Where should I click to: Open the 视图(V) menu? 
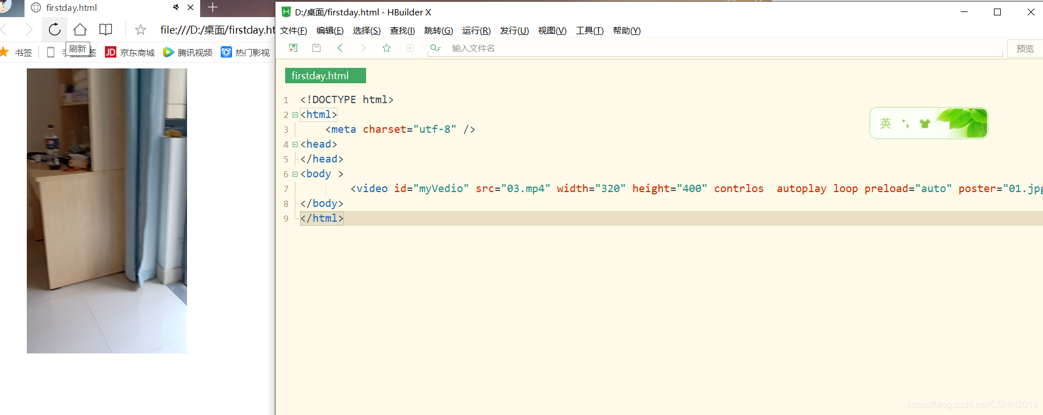pos(552,31)
